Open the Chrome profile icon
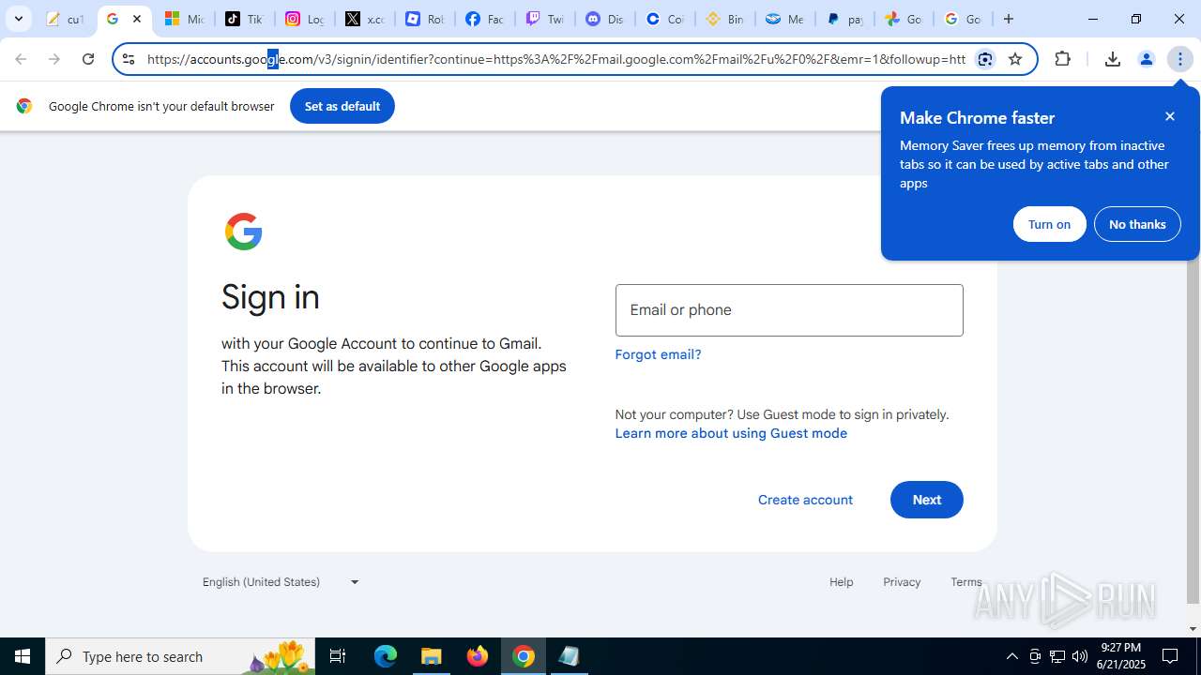Viewport: 1201px width, 675px height. click(1146, 59)
